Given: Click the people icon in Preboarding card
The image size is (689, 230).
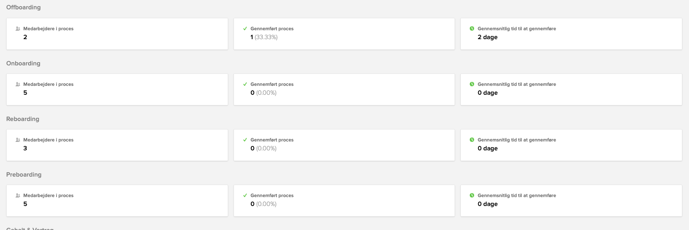Looking at the screenshot, I should (x=18, y=195).
